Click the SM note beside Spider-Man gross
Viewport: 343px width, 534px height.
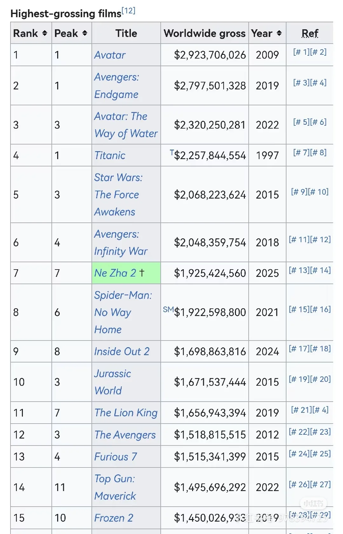[x=168, y=309]
